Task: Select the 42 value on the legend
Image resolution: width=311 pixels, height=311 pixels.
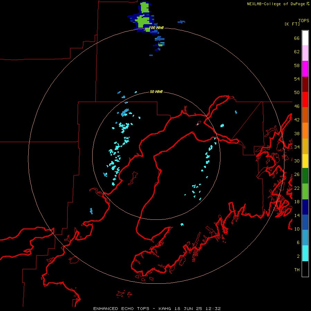Action: coord(297,120)
